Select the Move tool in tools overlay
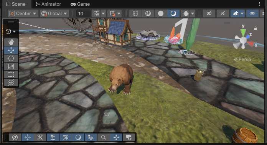The height and width of the screenshot is (145, 267). pos(11,50)
